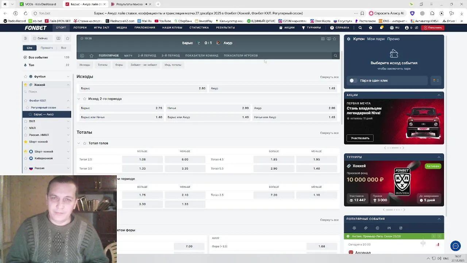The image size is (467, 263).
Task: Collapse the Тотал голов market chevron
Action: click(x=78, y=143)
